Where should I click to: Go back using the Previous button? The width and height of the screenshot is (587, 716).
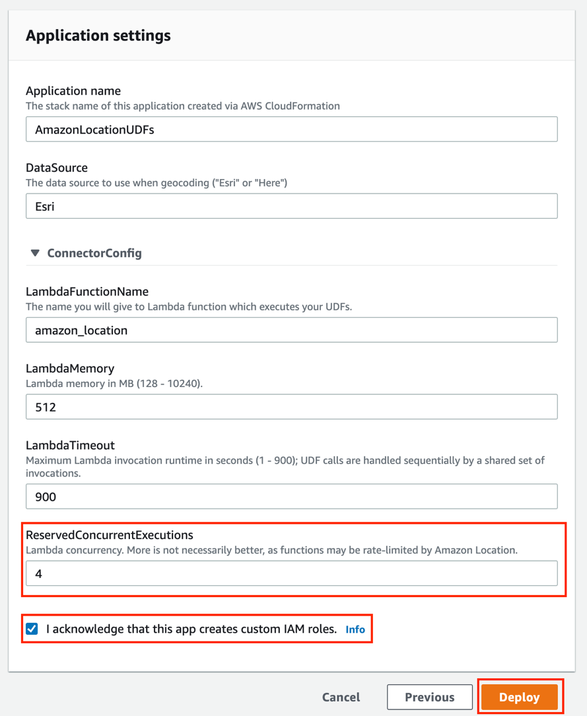(x=429, y=697)
